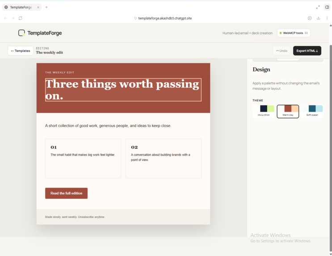Select card 02 about building brands

(x=164, y=159)
